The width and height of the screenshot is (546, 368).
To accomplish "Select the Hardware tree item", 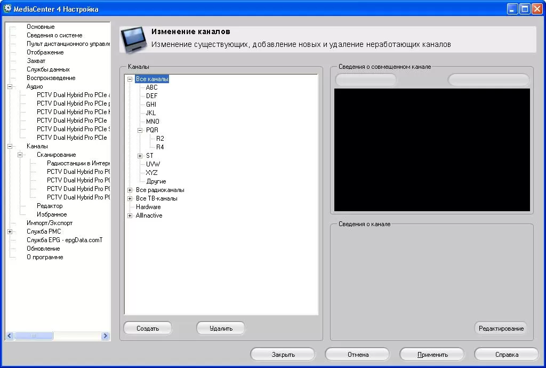I will (148, 207).
